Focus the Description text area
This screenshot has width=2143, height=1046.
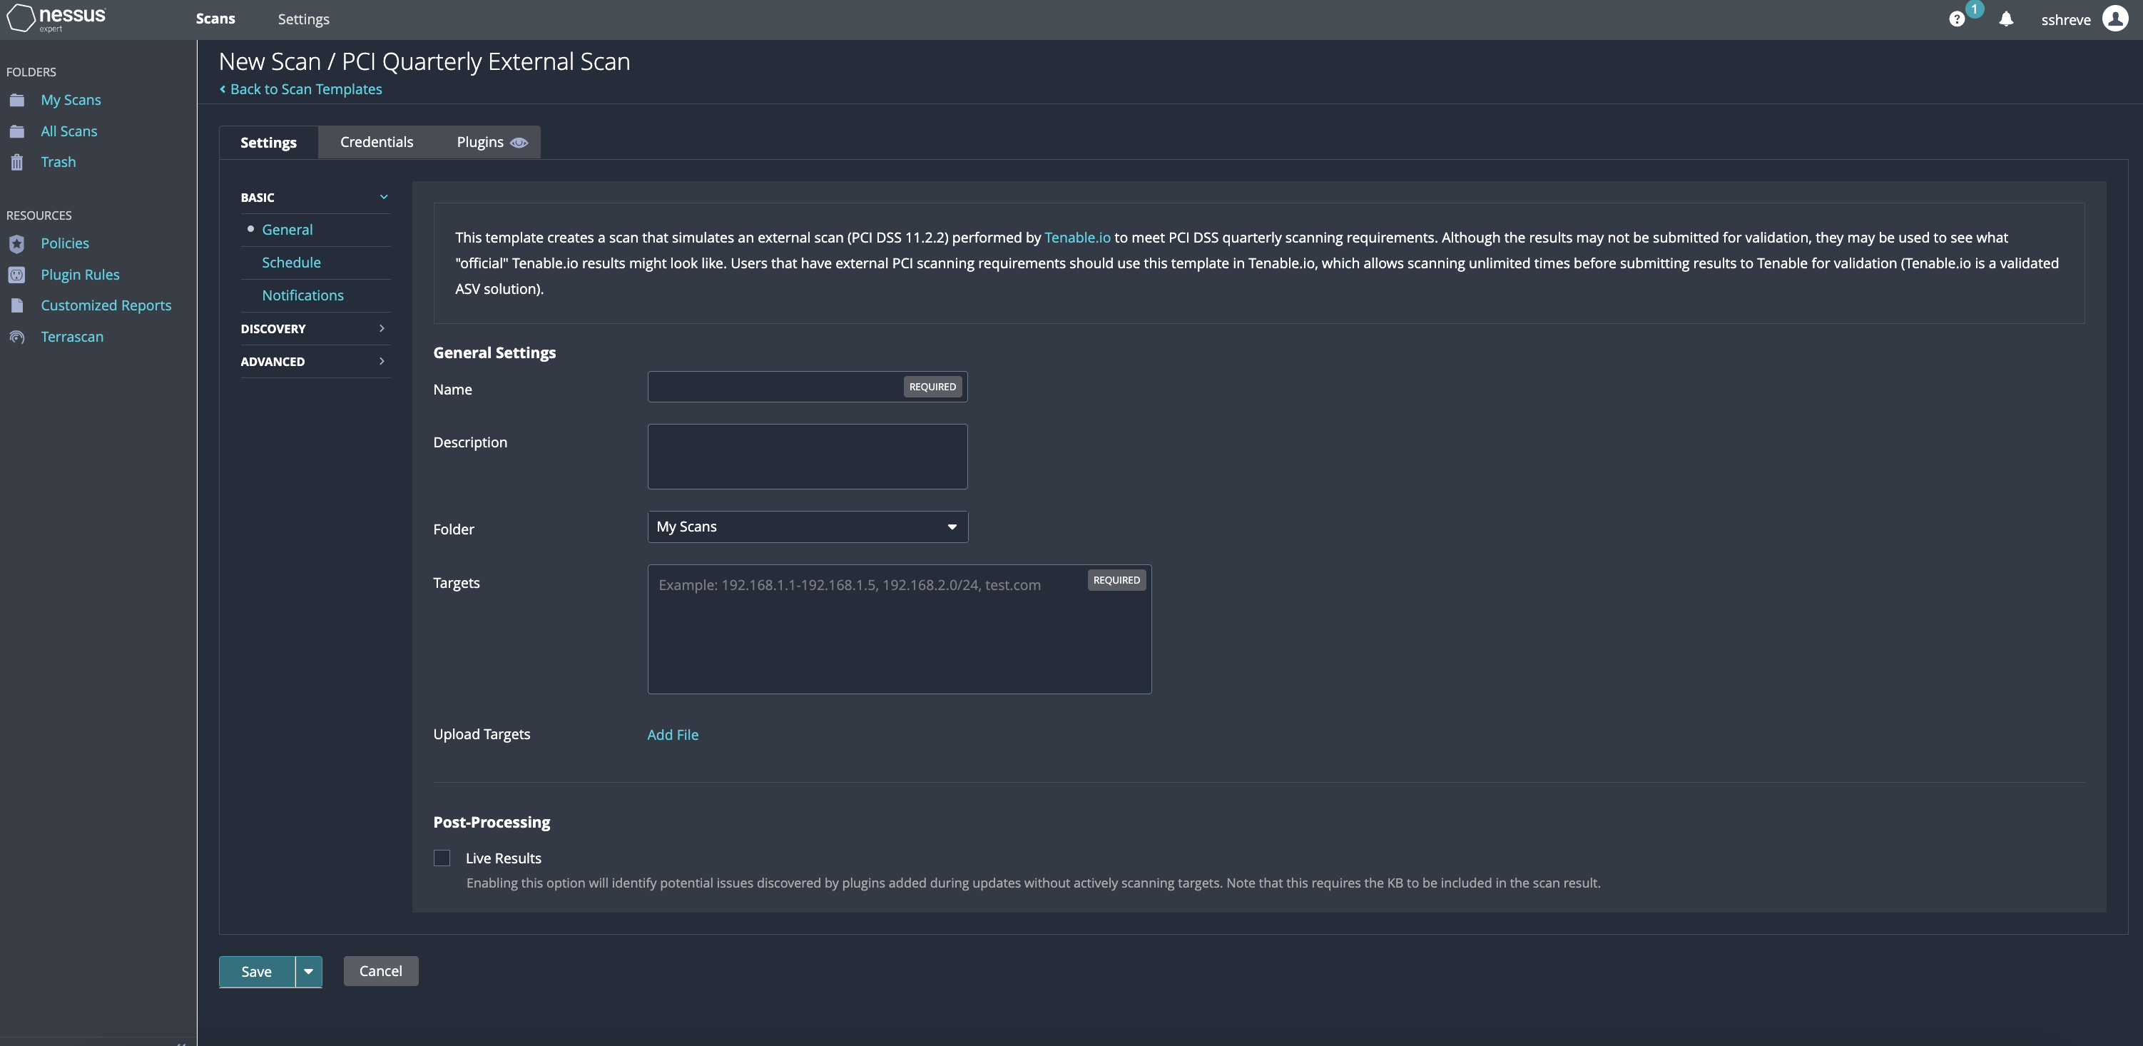tap(807, 457)
